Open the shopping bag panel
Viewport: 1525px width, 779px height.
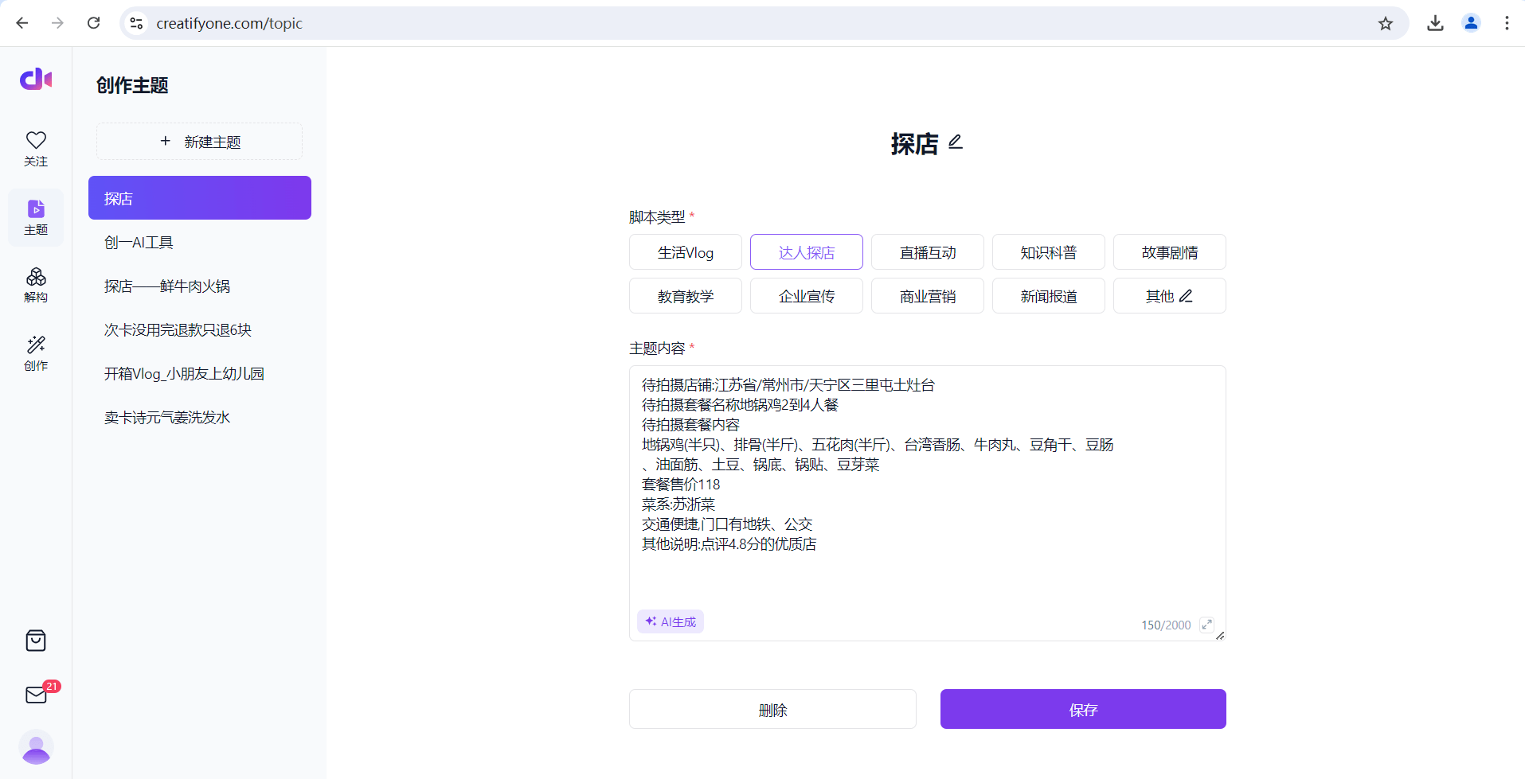(35, 641)
